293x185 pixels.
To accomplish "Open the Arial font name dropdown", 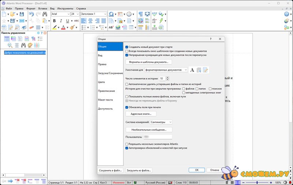I will 60,14.
